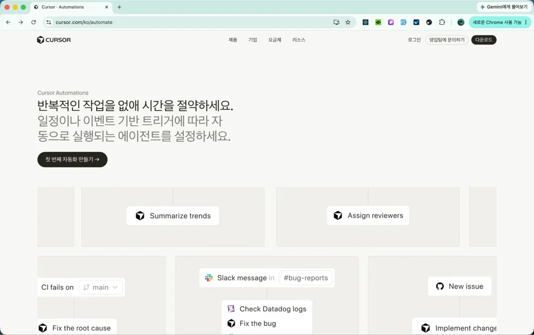The image size is (534, 335).
Task: Click the Check Datadog logs step
Action: pyautogui.click(x=273, y=309)
